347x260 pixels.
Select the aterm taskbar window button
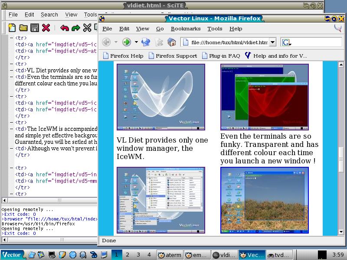[x=170, y=255]
